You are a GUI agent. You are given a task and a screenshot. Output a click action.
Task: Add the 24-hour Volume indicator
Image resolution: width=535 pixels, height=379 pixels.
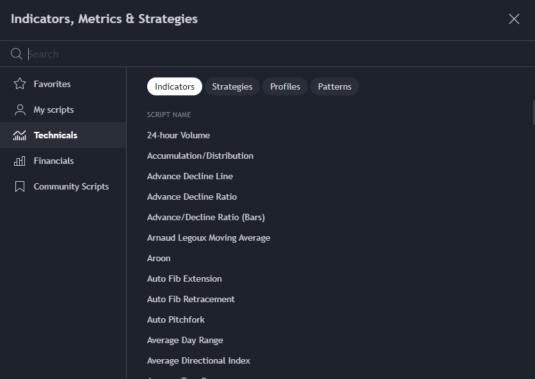point(179,135)
